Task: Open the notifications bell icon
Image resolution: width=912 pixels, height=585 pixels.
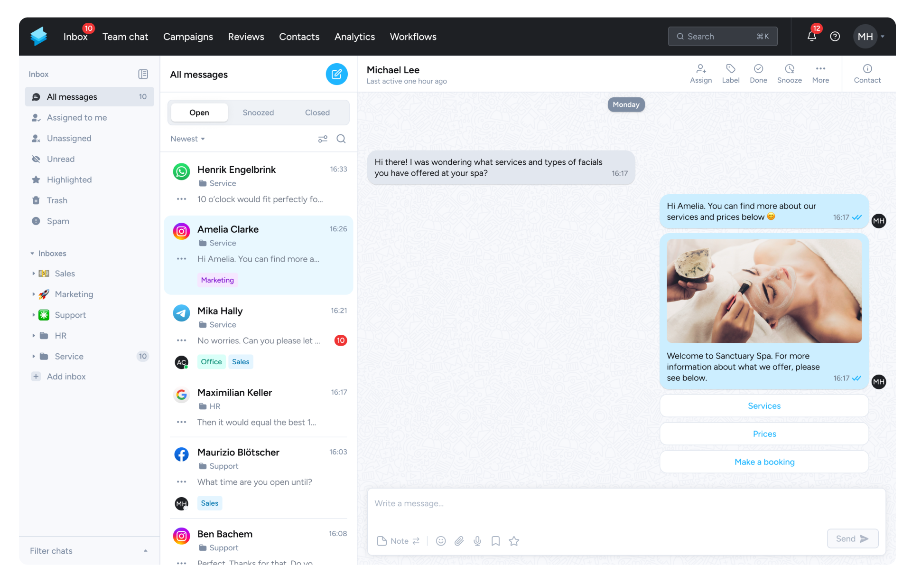Action: pos(811,37)
